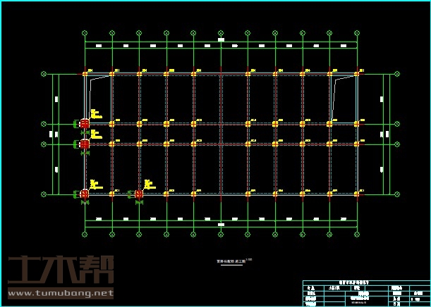This screenshot has height=307, width=431.
Task: Click the leftmost grid axis bubble in top row
Action: tap(85, 32)
